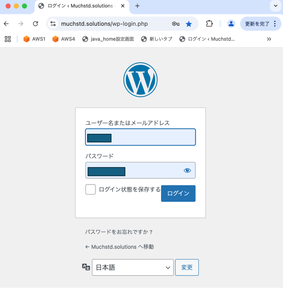Open the Chrome profile avatar icon
Viewport: 283px width, 288px height.
click(x=231, y=24)
